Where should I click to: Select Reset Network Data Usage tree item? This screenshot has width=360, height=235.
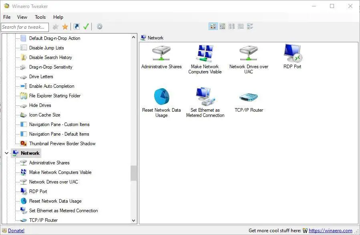pos(55,201)
